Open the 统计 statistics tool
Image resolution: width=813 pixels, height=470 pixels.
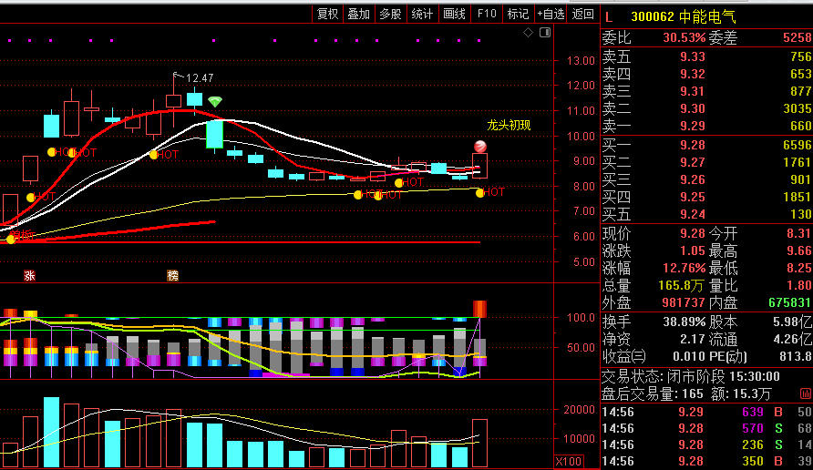(x=422, y=14)
